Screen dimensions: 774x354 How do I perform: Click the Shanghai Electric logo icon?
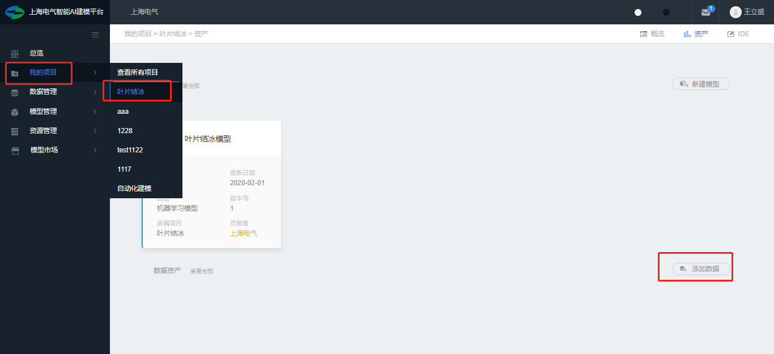coord(15,12)
